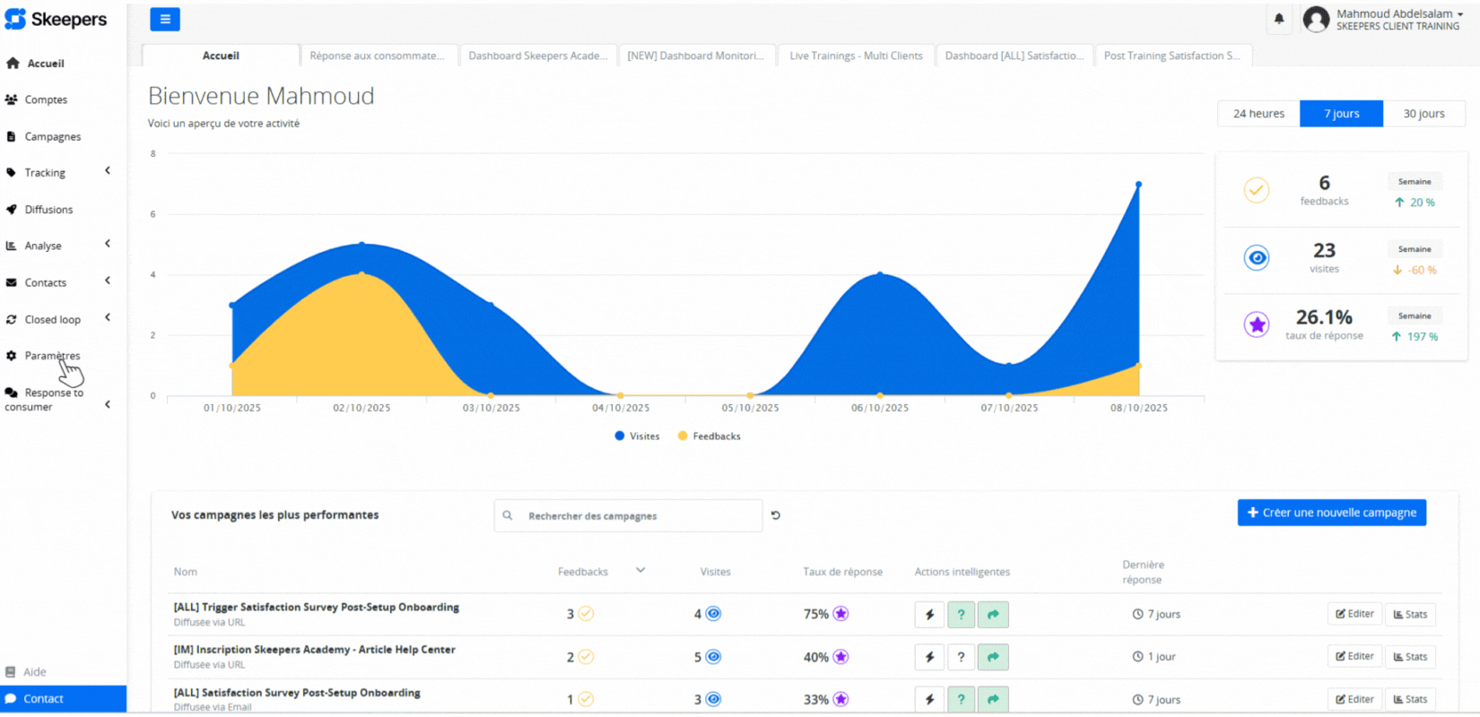The height and width of the screenshot is (717, 1480).
Task: Click the lightning bolt action in first campaign row
Action: [929, 615]
